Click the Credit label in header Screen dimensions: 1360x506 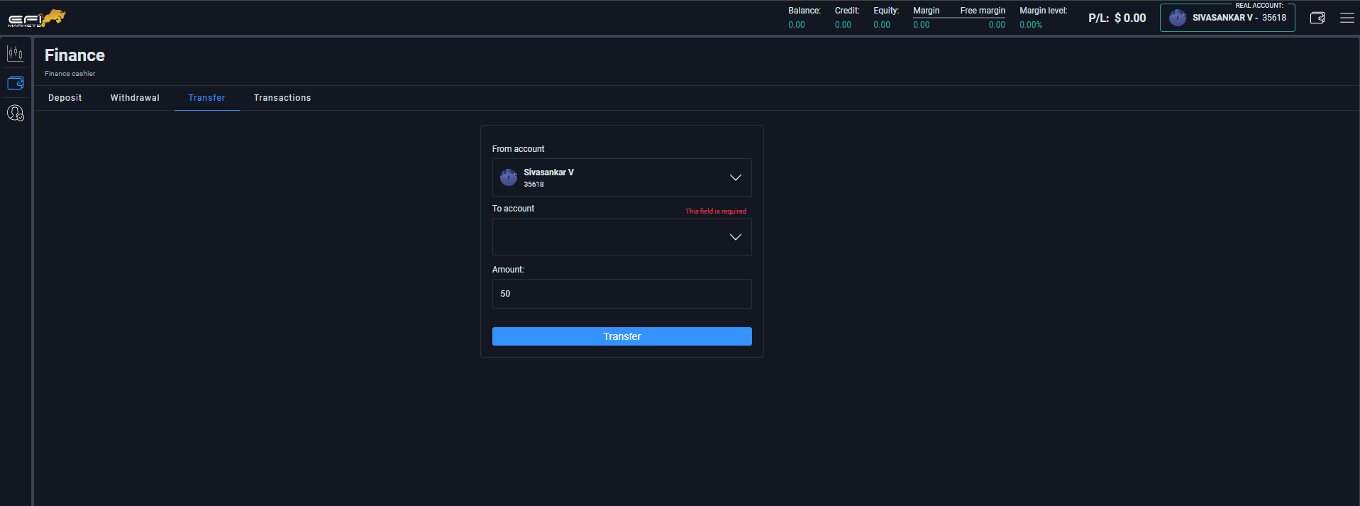tap(847, 11)
